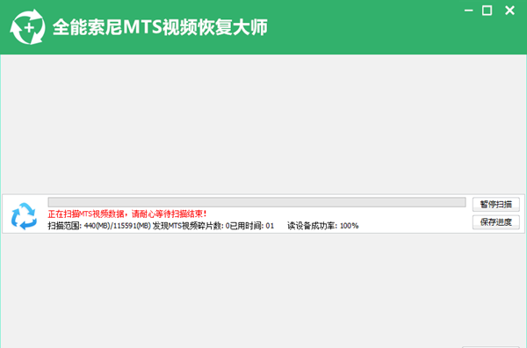Screen dimensions: 527x348
Task: Click the app logo in title bar
Action: coord(27,27)
